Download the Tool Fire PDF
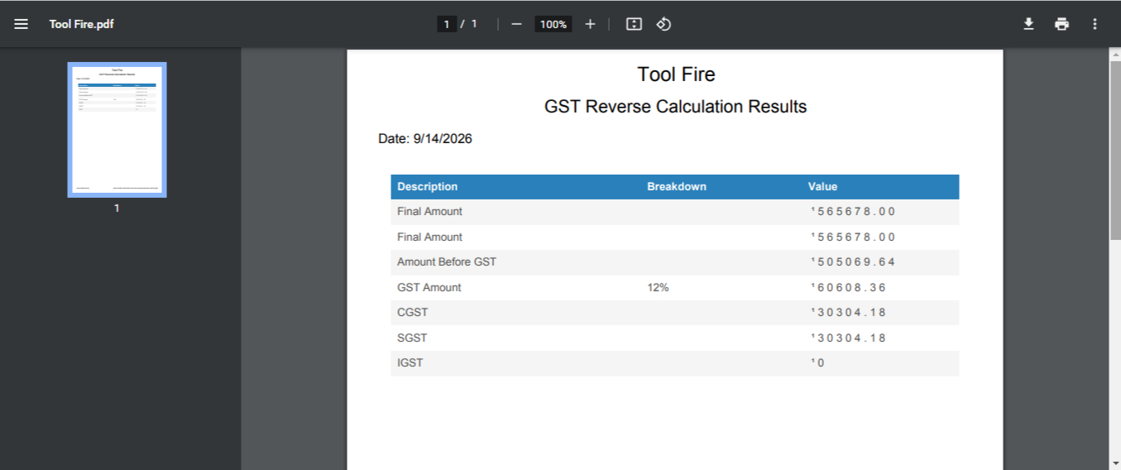Viewport: 1121px width, 470px height. tap(1028, 24)
